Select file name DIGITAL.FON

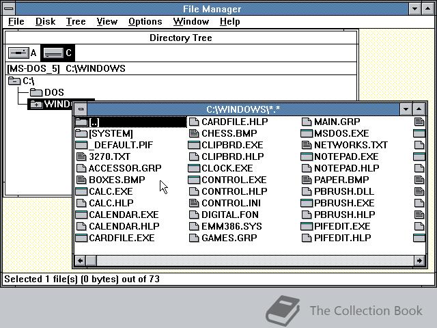[230, 215]
